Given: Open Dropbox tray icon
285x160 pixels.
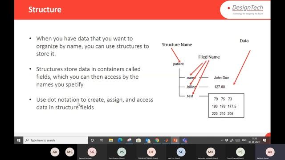Looking at the screenshot, I should pos(227,140).
